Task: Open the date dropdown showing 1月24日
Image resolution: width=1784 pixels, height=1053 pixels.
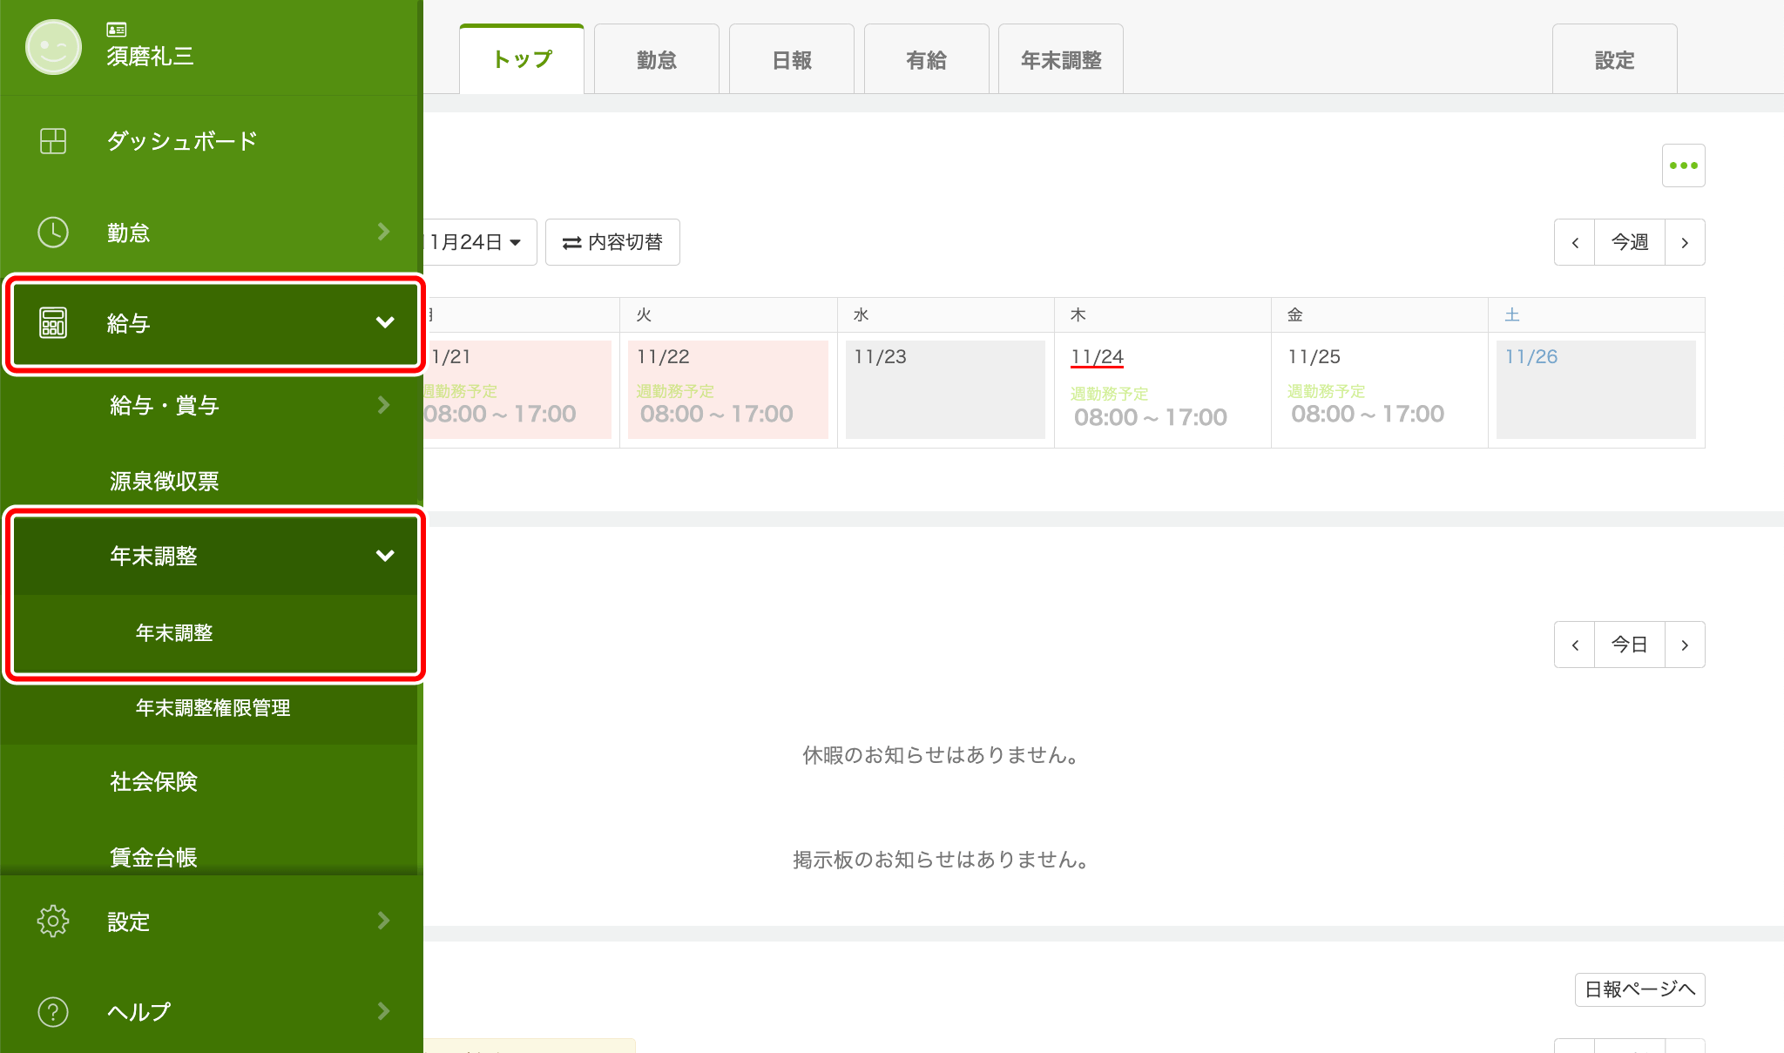Action: (x=477, y=242)
